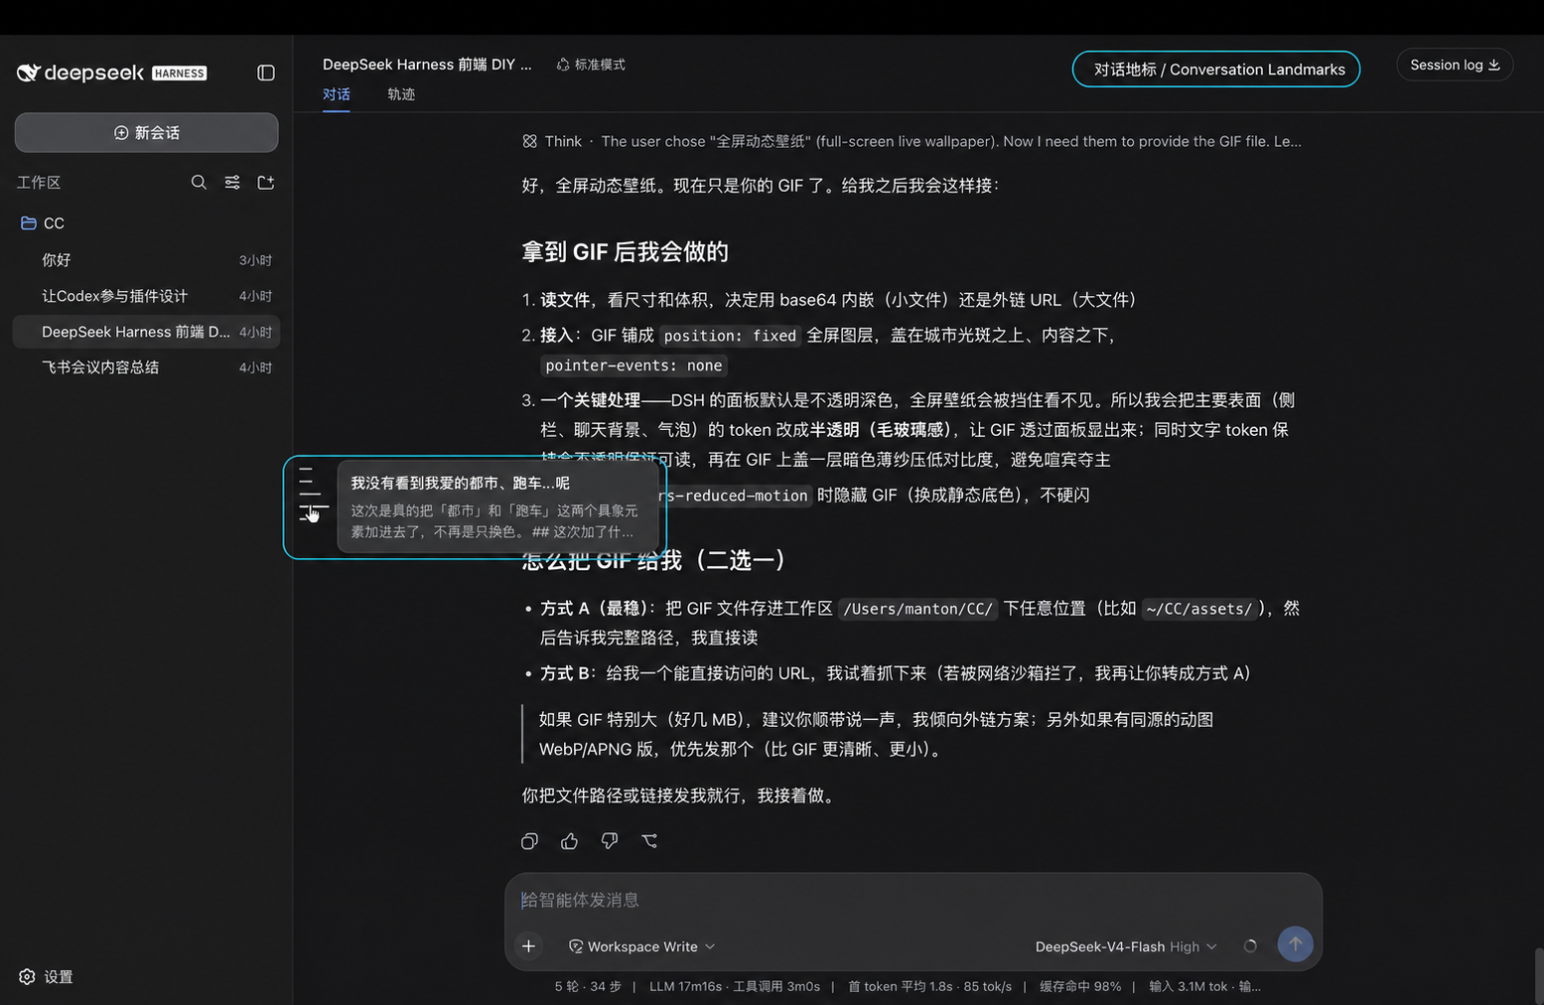The width and height of the screenshot is (1544, 1005).
Task: Click the pointer-events: none code snippet
Action: click(633, 365)
